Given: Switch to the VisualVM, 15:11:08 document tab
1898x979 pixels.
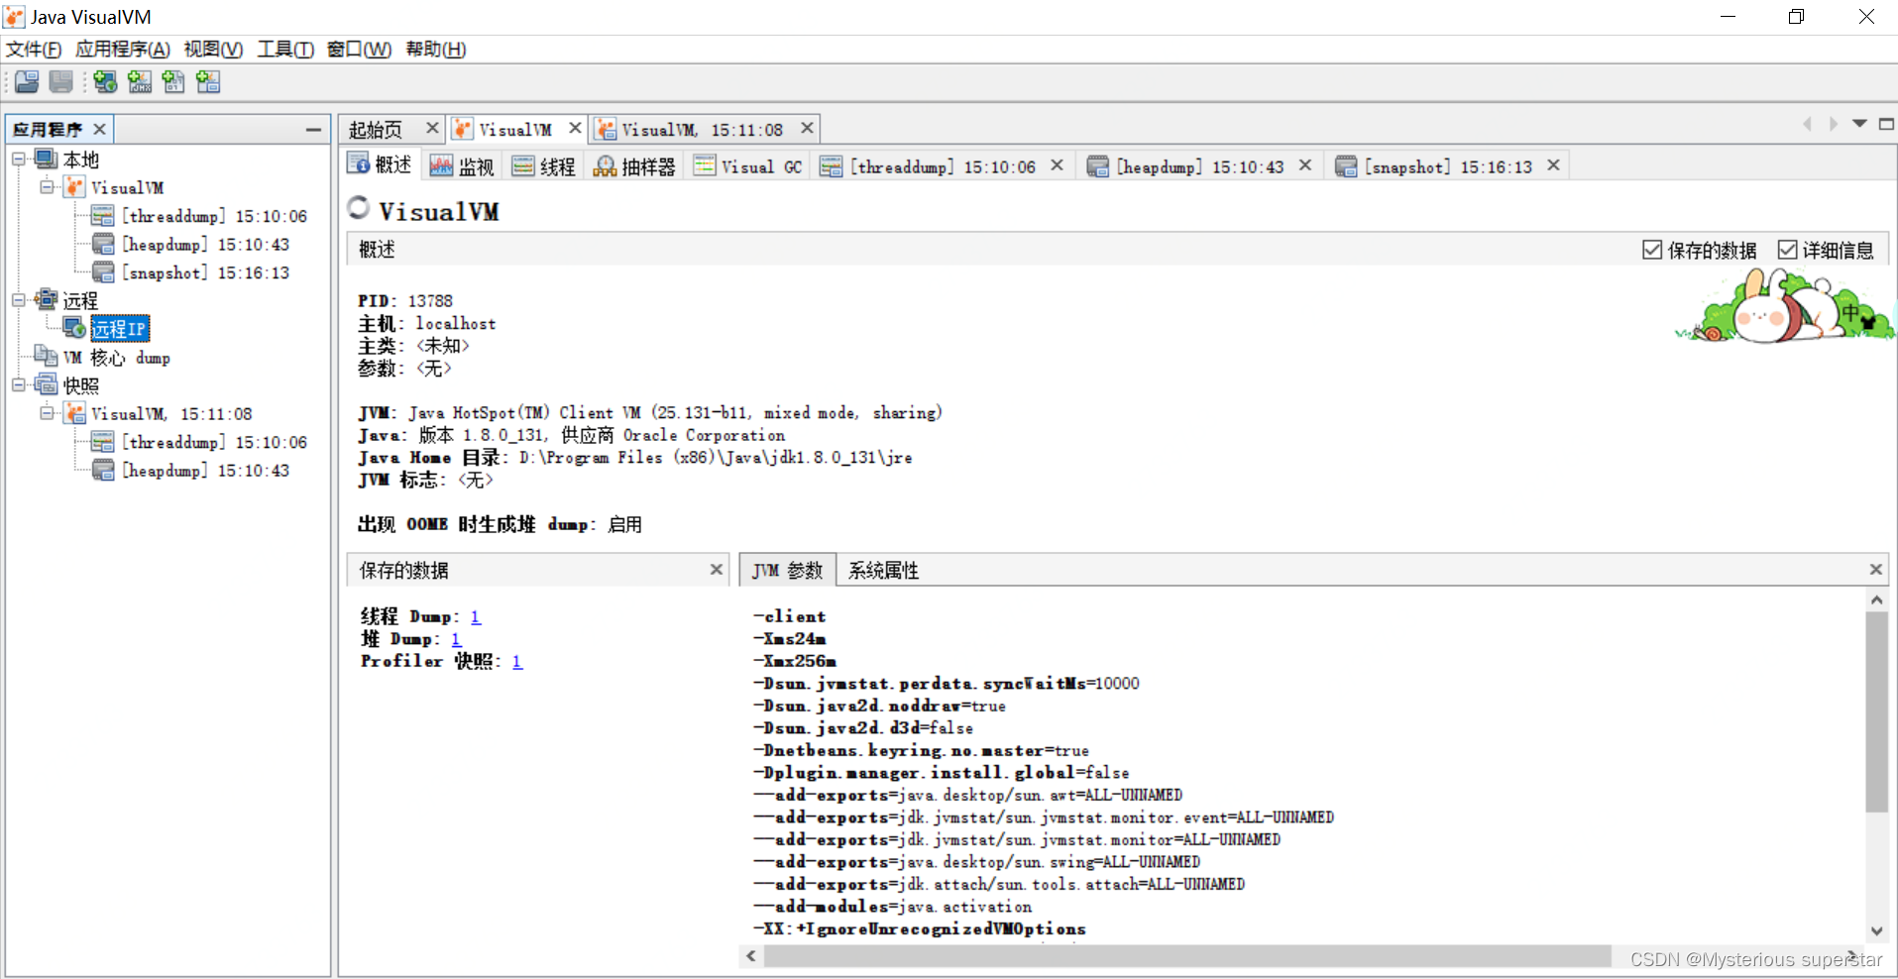Looking at the screenshot, I should click(x=703, y=130).
